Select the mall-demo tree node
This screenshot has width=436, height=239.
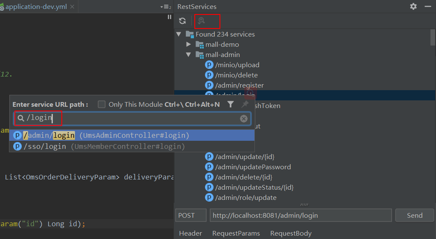tap(222, 44)
